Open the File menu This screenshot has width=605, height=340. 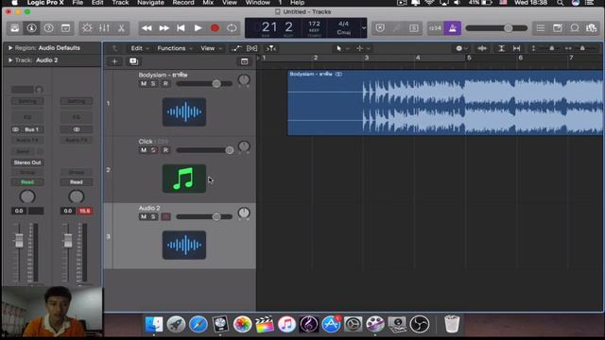pos(78,3)
